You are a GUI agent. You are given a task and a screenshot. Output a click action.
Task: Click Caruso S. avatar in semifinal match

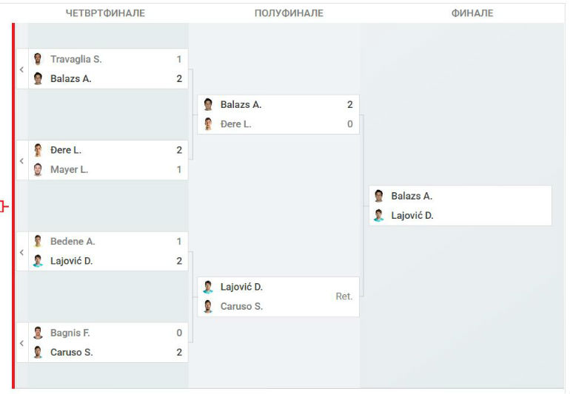[x=208, y=306]
